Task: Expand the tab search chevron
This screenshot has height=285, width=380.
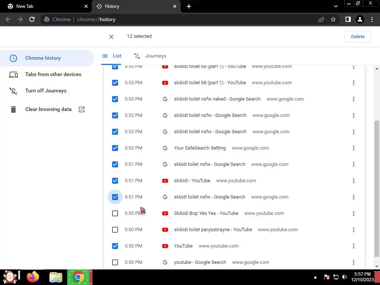Action: coord(335,6)
